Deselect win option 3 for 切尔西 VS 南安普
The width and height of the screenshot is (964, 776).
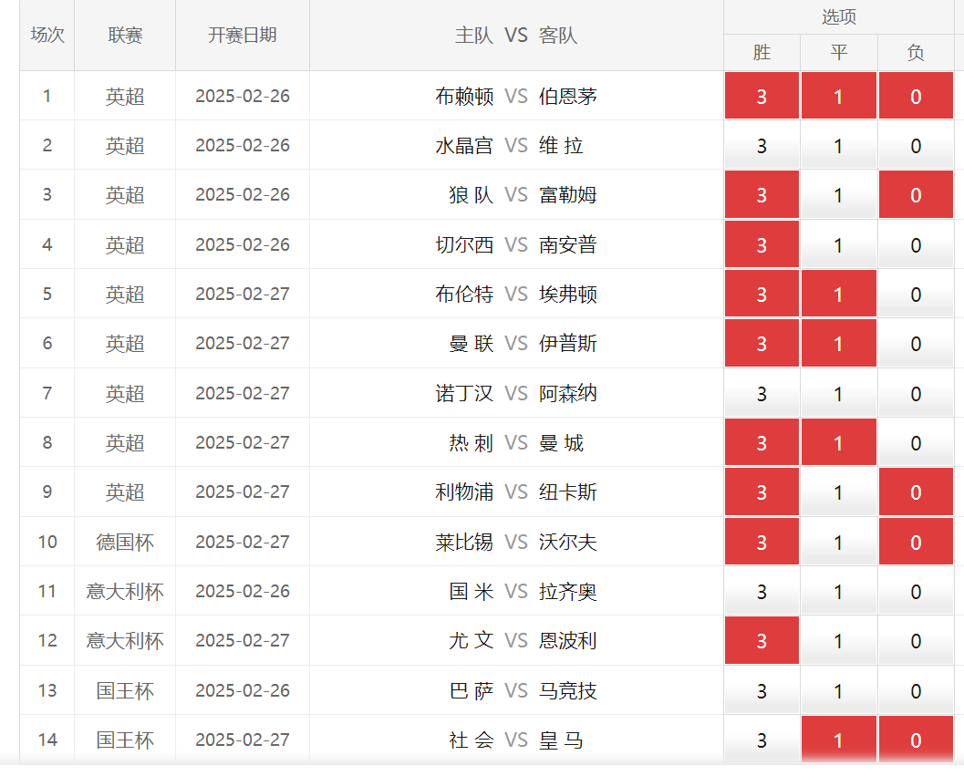tap(762, 244)
